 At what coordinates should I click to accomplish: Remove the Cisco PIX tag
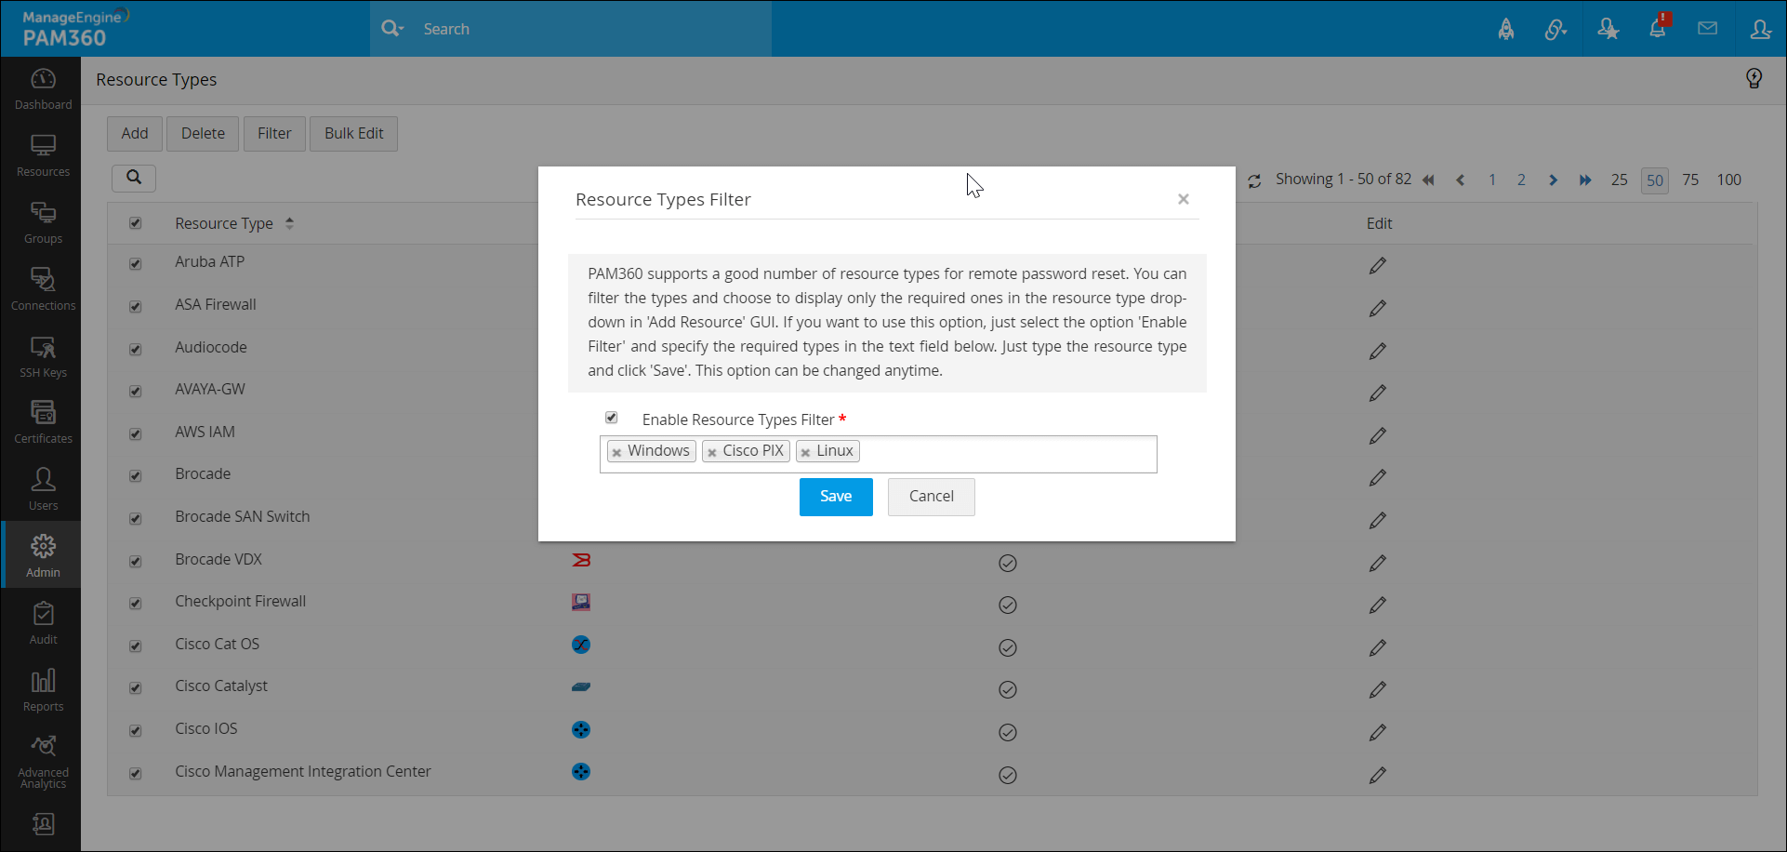tap(712, 452)
